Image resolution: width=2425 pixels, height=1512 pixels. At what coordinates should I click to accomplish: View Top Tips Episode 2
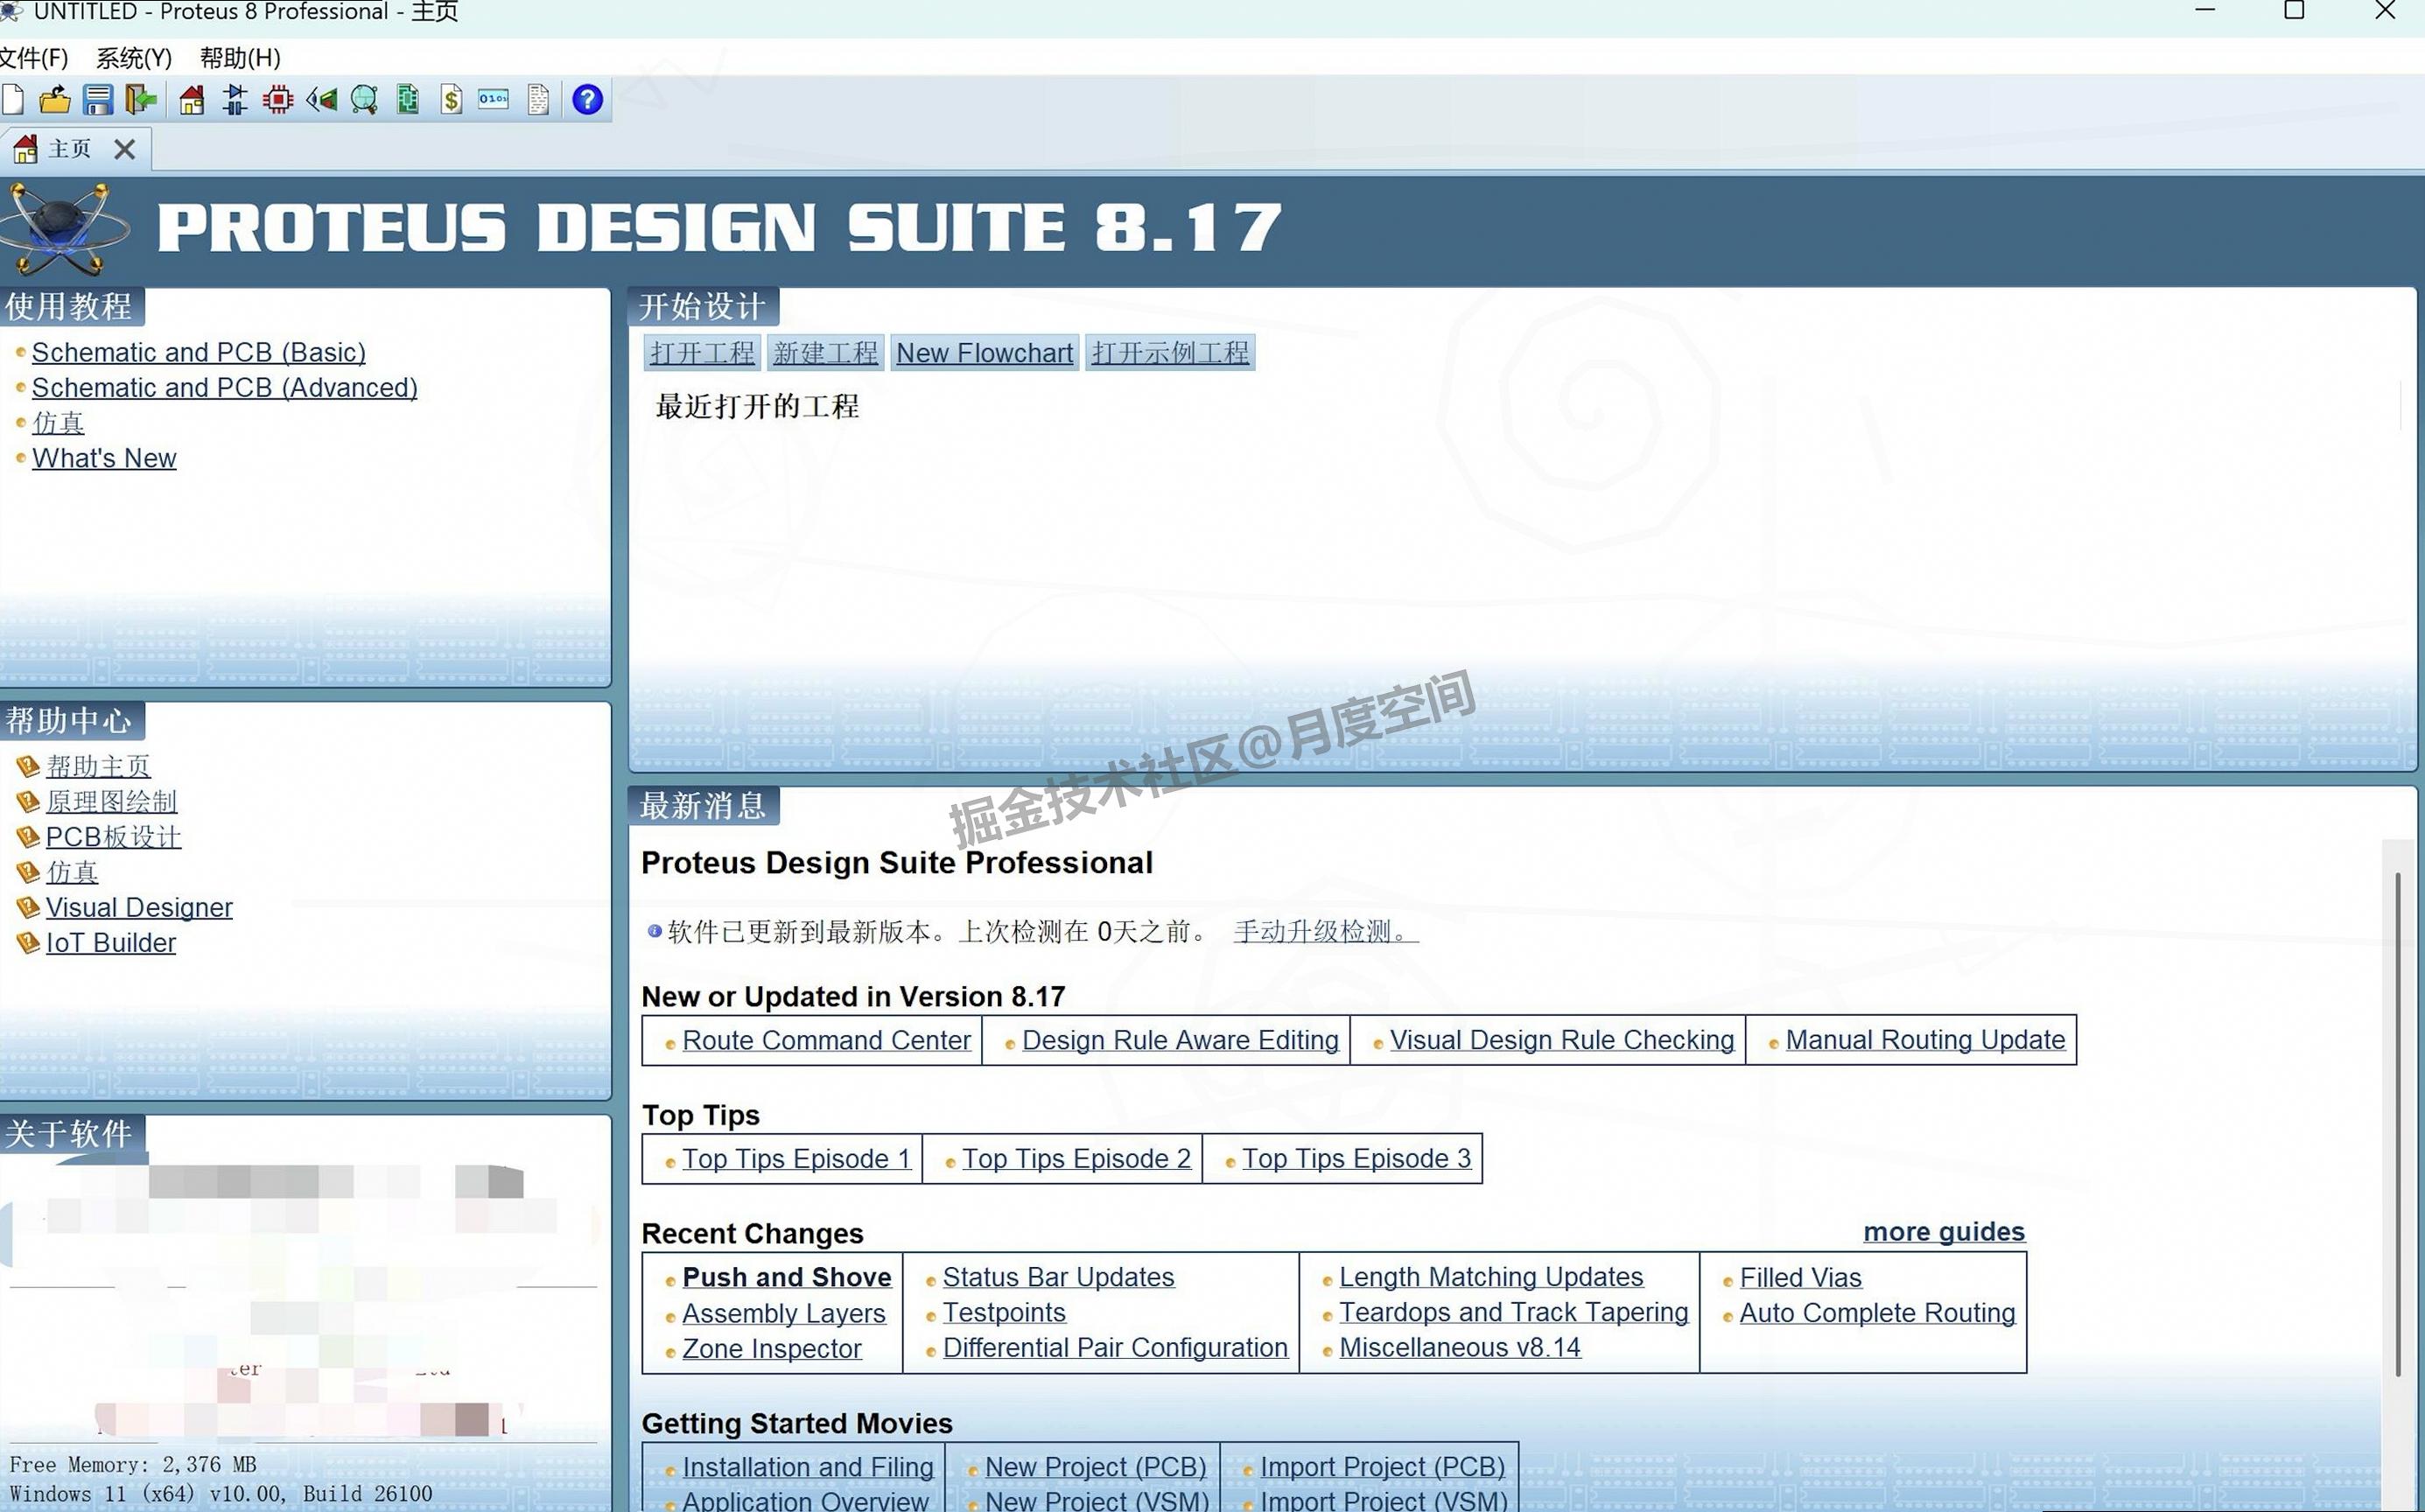point(1077,1158)
